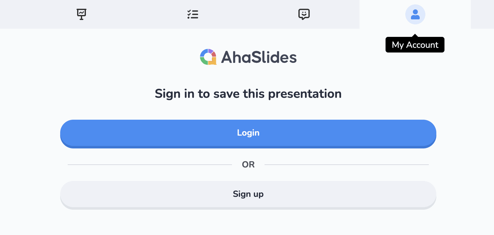Click the AhaSlides colorful logo

[209, 57]
